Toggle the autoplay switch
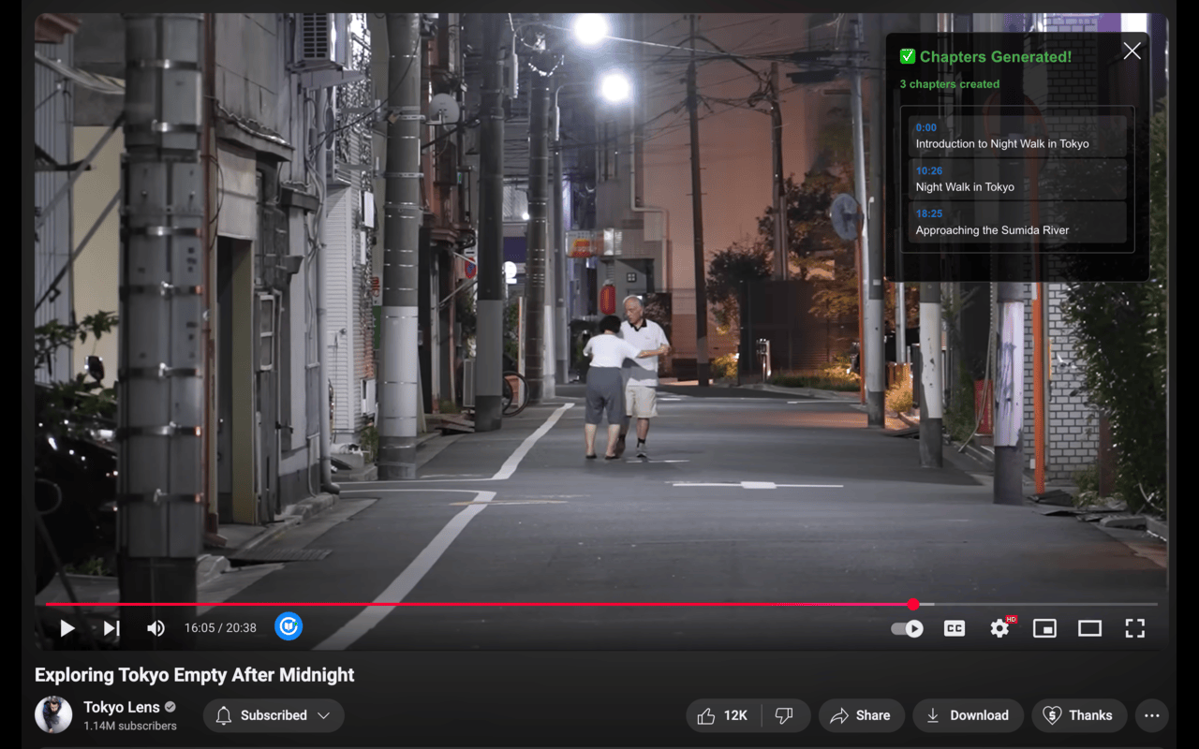1199x749 pixels. point(907,628)
